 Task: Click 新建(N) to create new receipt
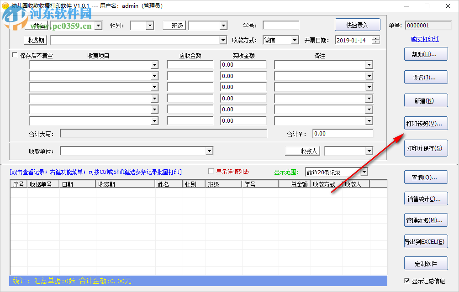pyautogui.click(x=426, y=100)
